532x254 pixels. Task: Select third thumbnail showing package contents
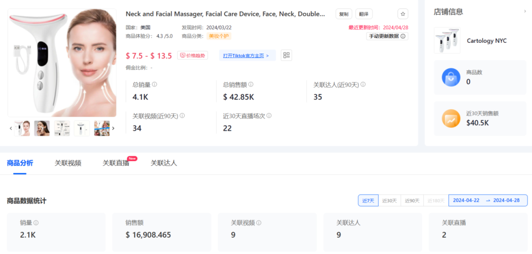(x=62, y=128)
